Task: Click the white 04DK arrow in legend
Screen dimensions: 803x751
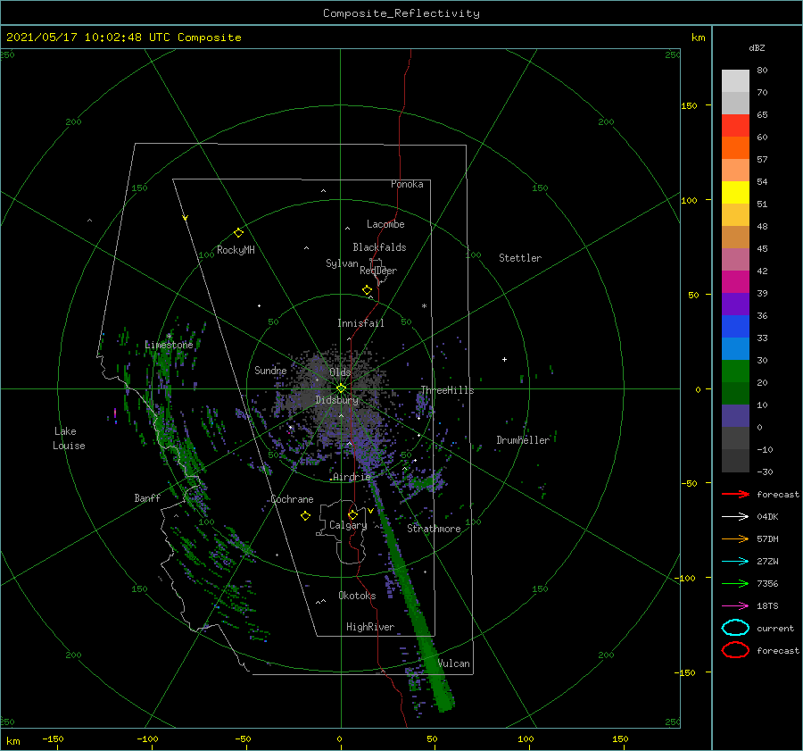Action: point(735,517)
